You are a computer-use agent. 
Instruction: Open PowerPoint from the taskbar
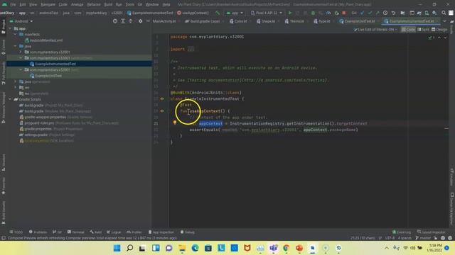[x=299, y=248]
